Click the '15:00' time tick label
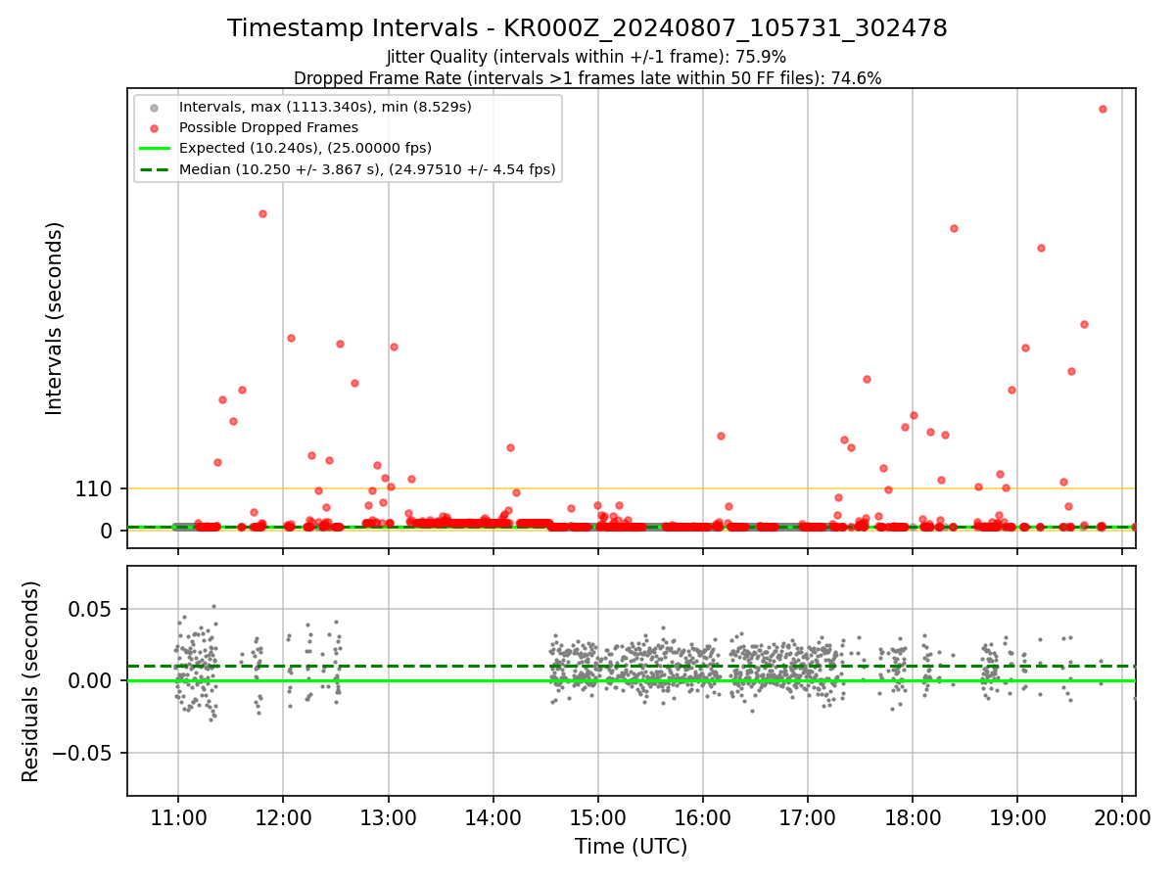Screen dimensions: 1175x881 [597, 816]
